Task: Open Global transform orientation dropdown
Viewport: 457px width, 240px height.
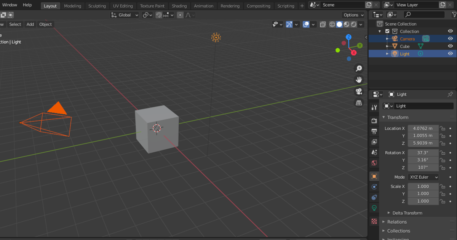Action: click(125, 15)
